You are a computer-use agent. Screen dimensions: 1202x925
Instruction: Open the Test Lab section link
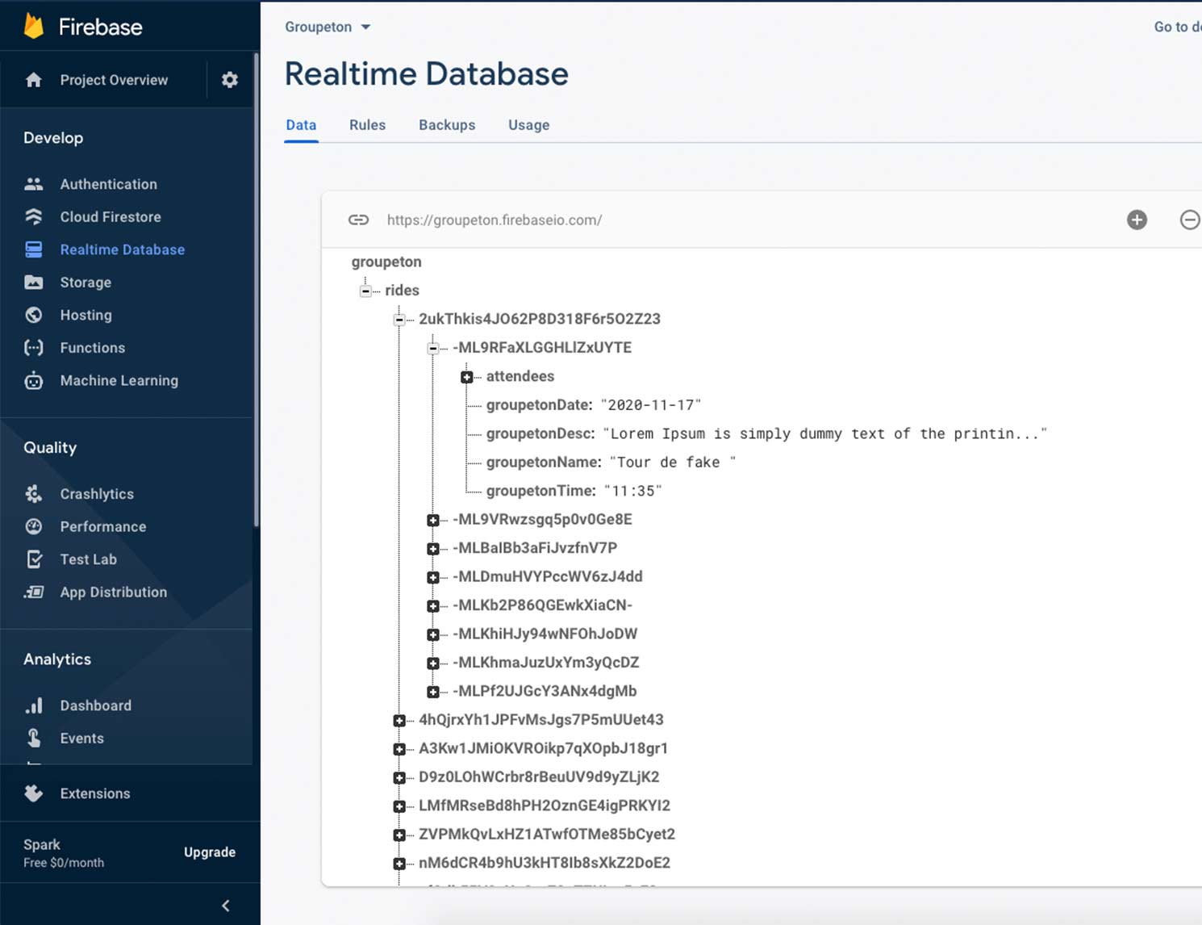[x=88, y=559]
